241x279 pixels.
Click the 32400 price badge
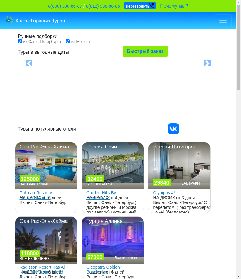click(95, 179)
